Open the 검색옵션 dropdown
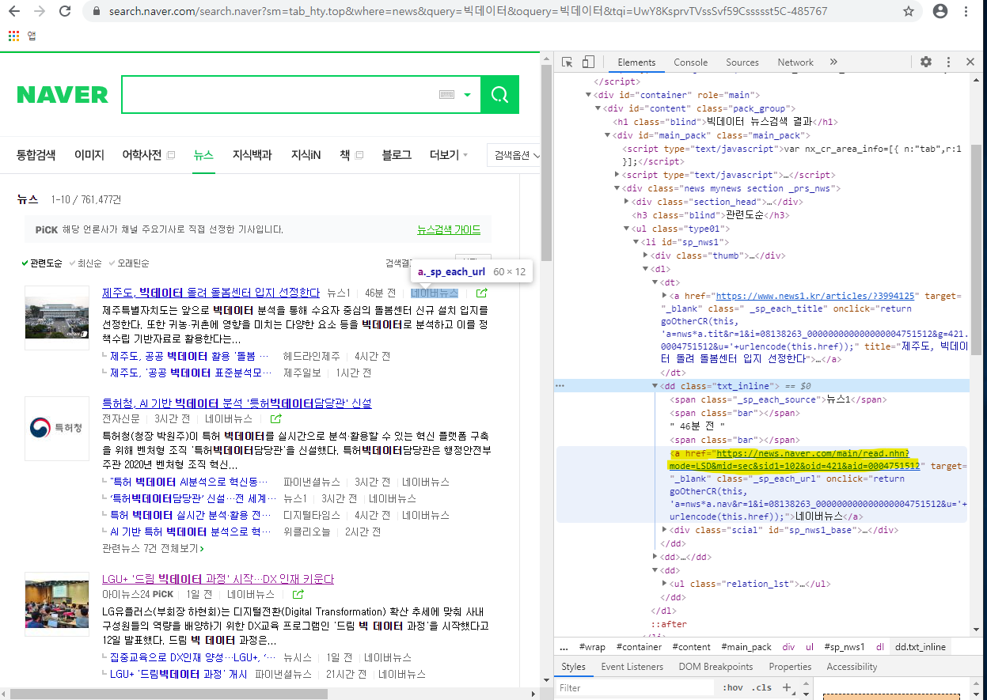 516,155
